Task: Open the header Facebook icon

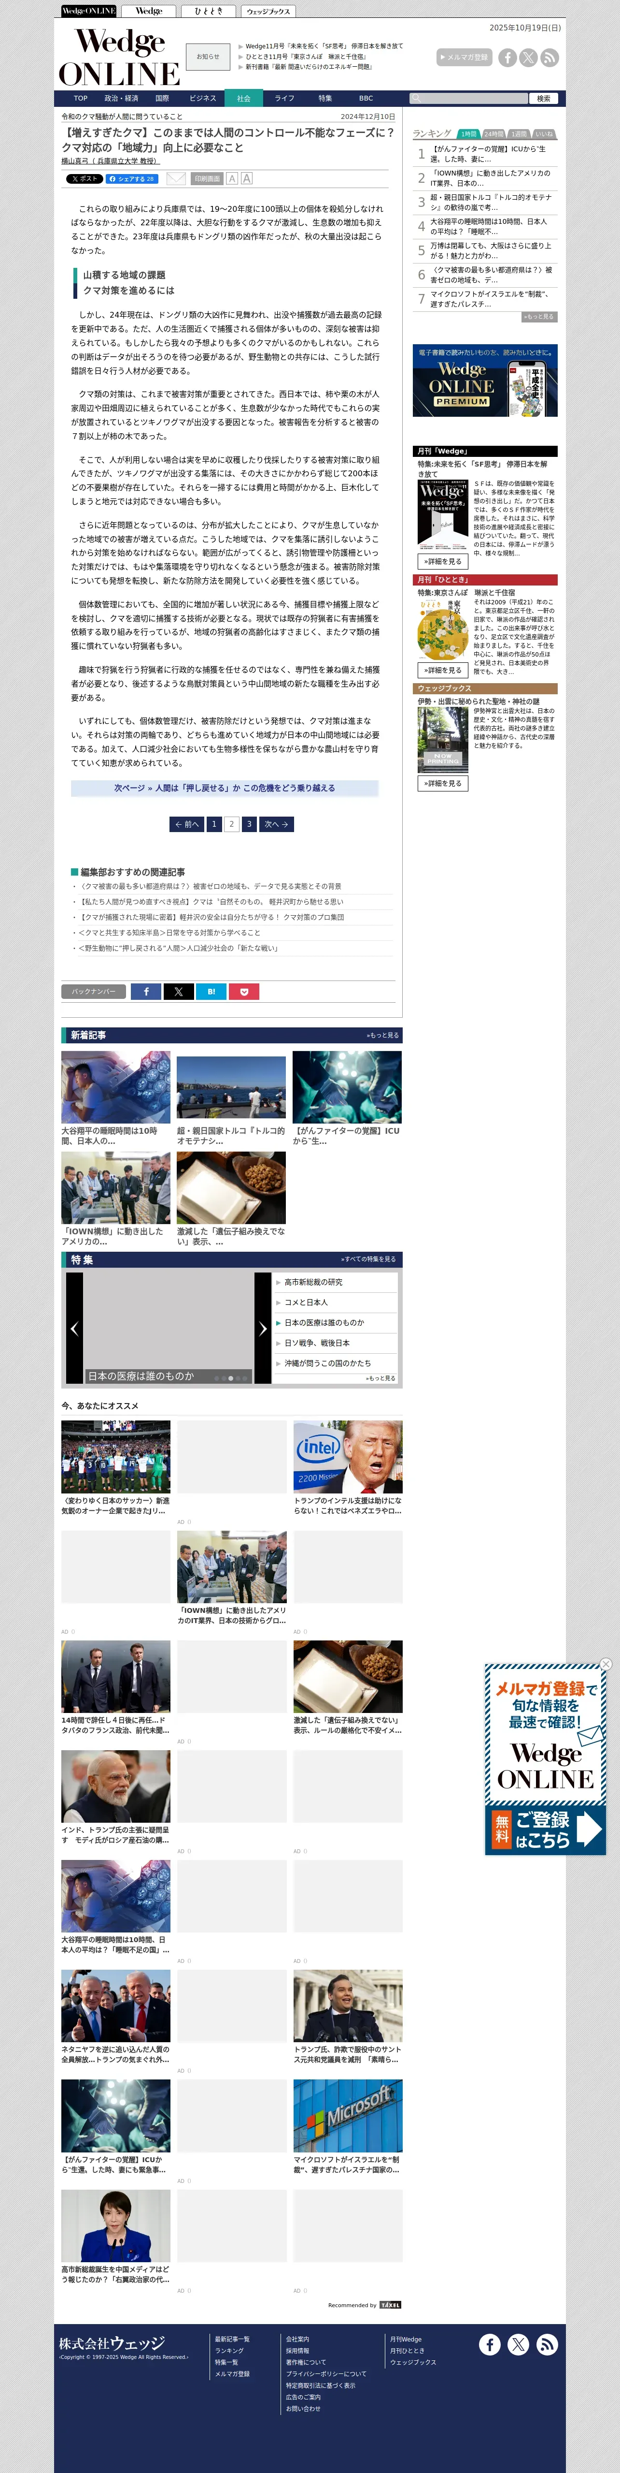Action: [x=507, y=58]
